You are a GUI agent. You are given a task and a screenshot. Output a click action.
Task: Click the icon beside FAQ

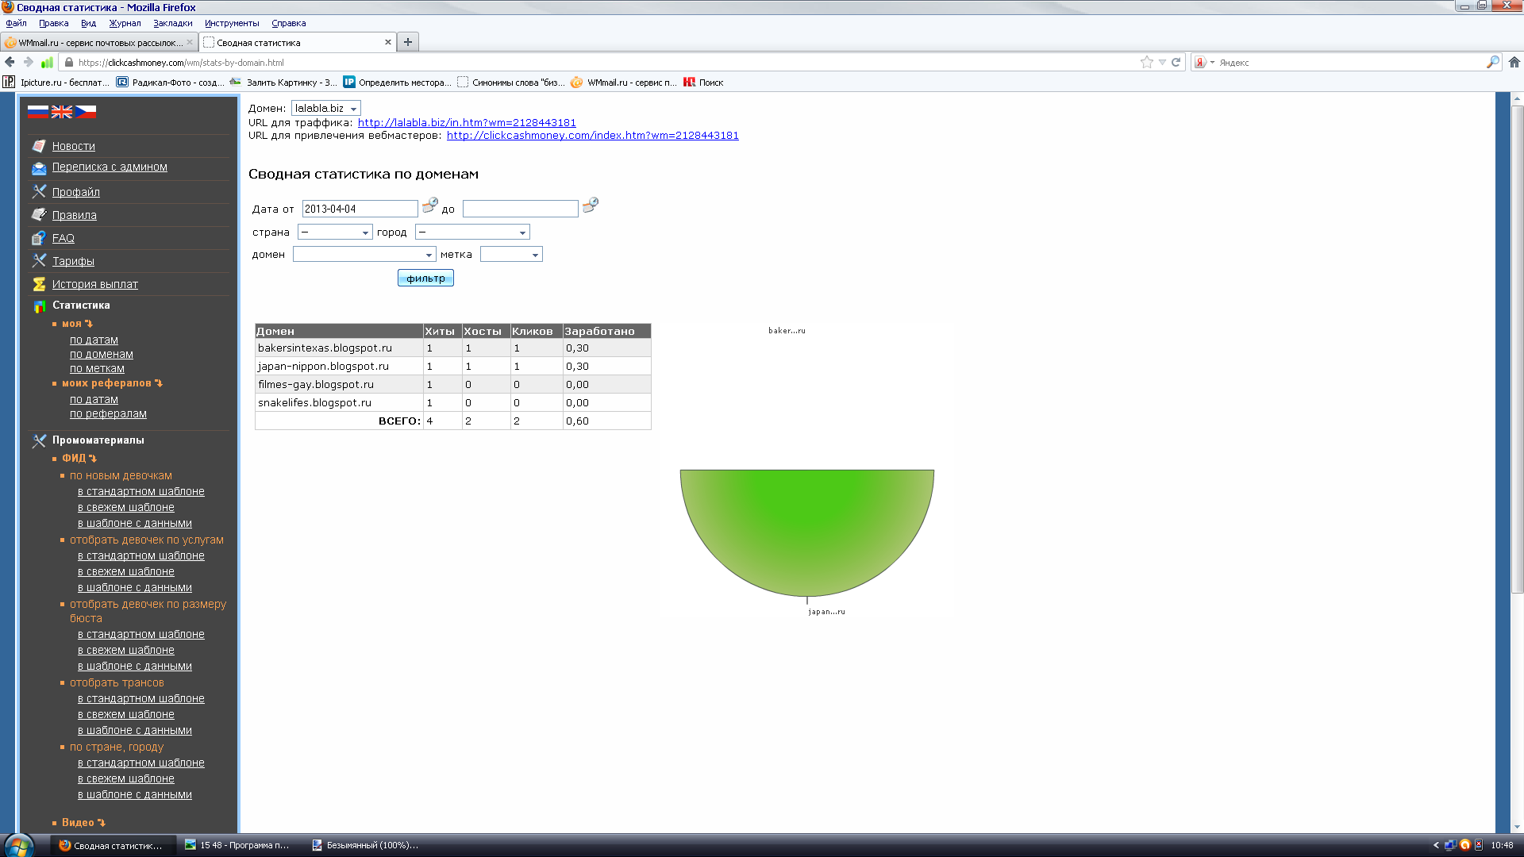click(39, 237)
